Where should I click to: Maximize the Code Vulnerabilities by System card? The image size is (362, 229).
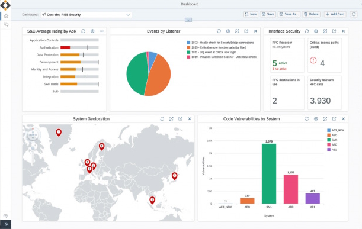(x=325, y=119)
